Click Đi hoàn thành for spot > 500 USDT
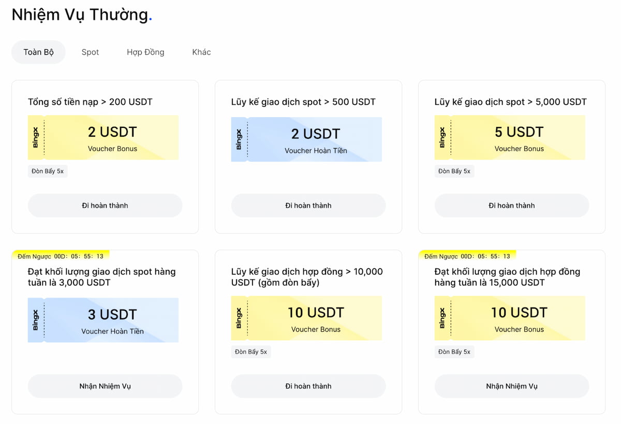Screen dimensions: 621x424 pos(308,206)
